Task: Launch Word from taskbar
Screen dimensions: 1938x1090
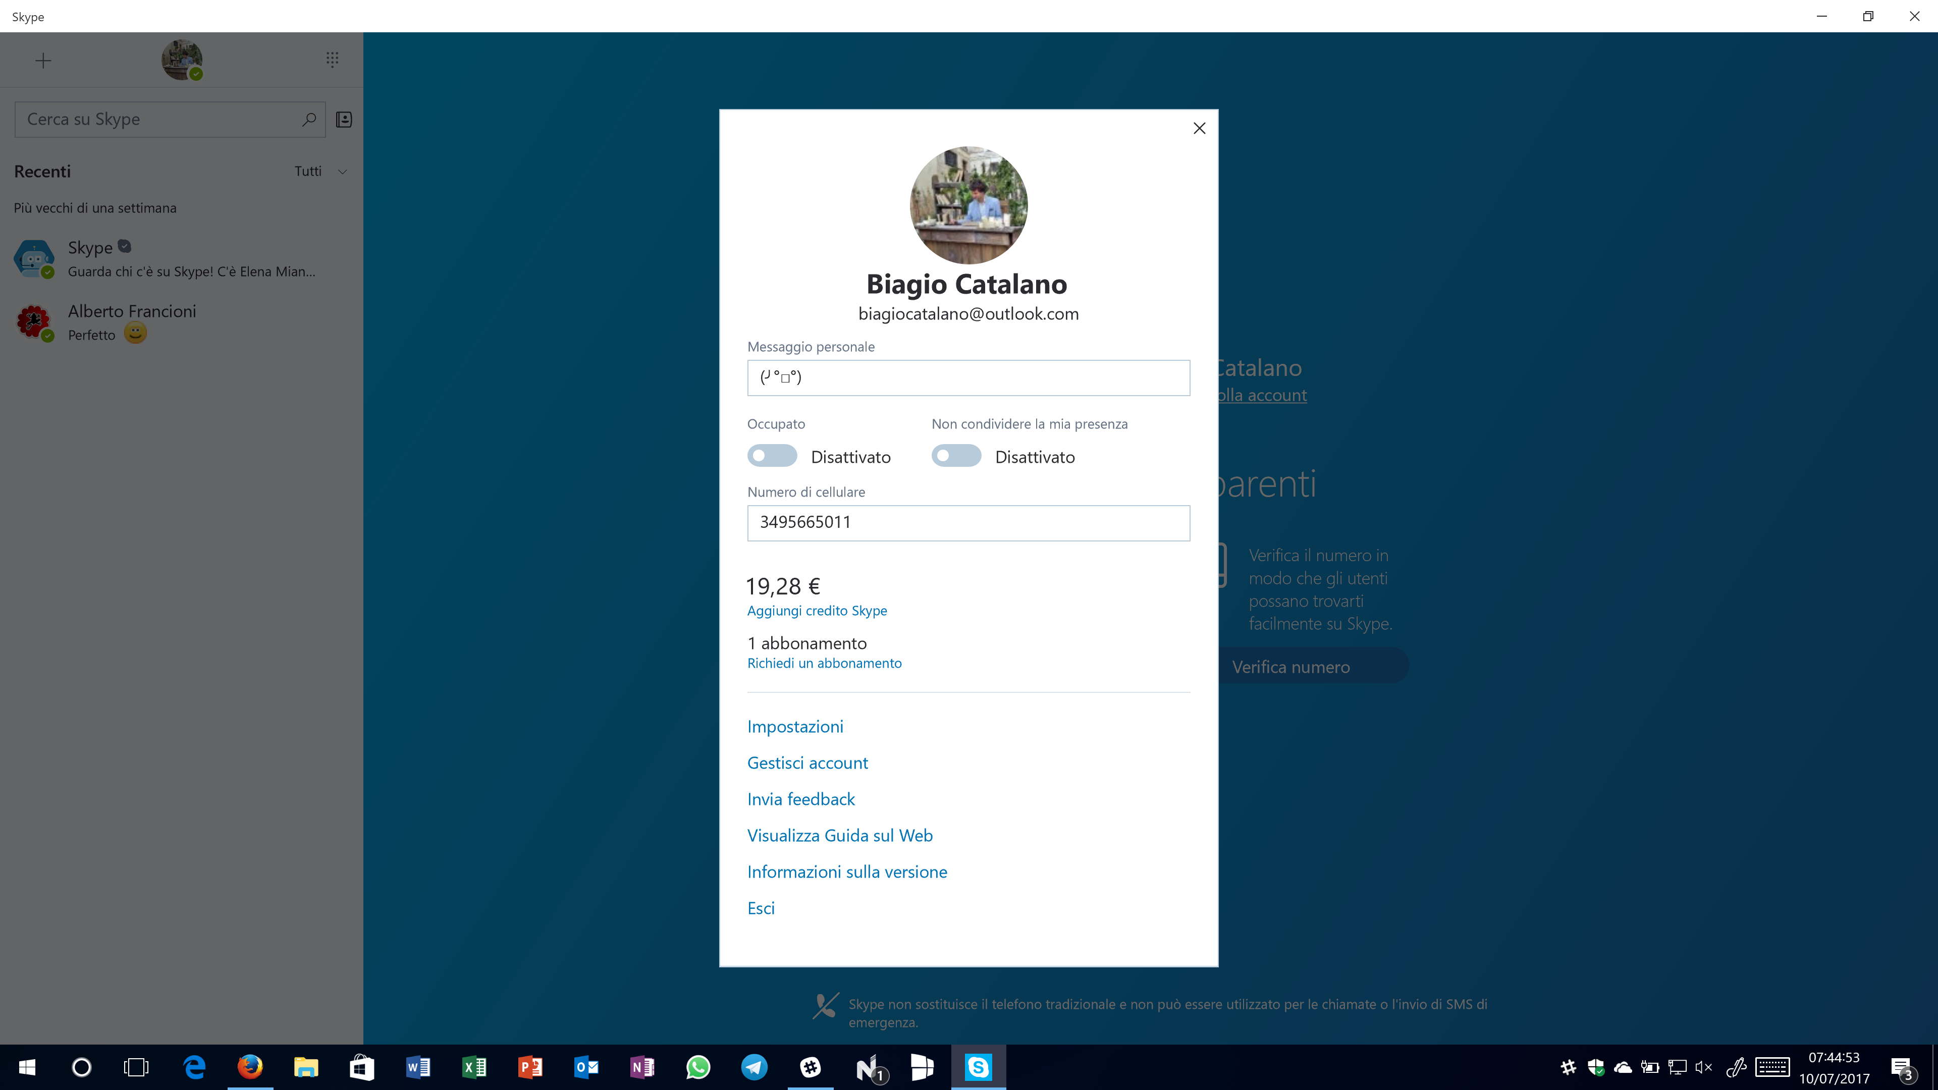Action: point(418,1067)
